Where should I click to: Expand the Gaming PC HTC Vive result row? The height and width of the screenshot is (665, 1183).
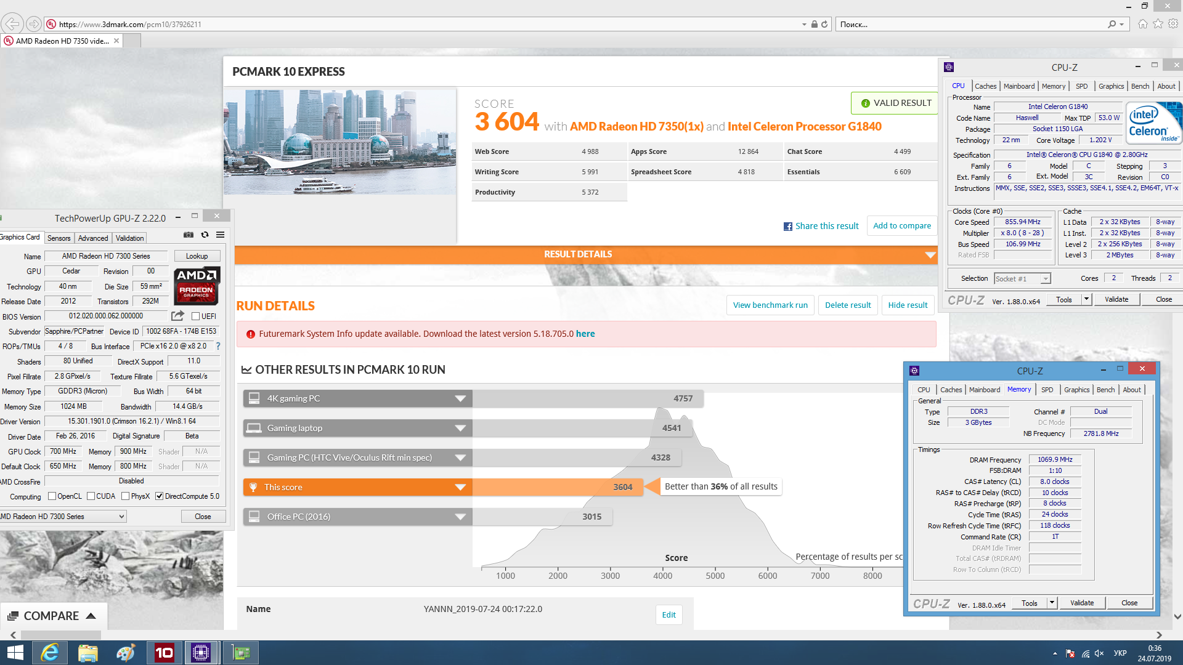pos(460,457)
